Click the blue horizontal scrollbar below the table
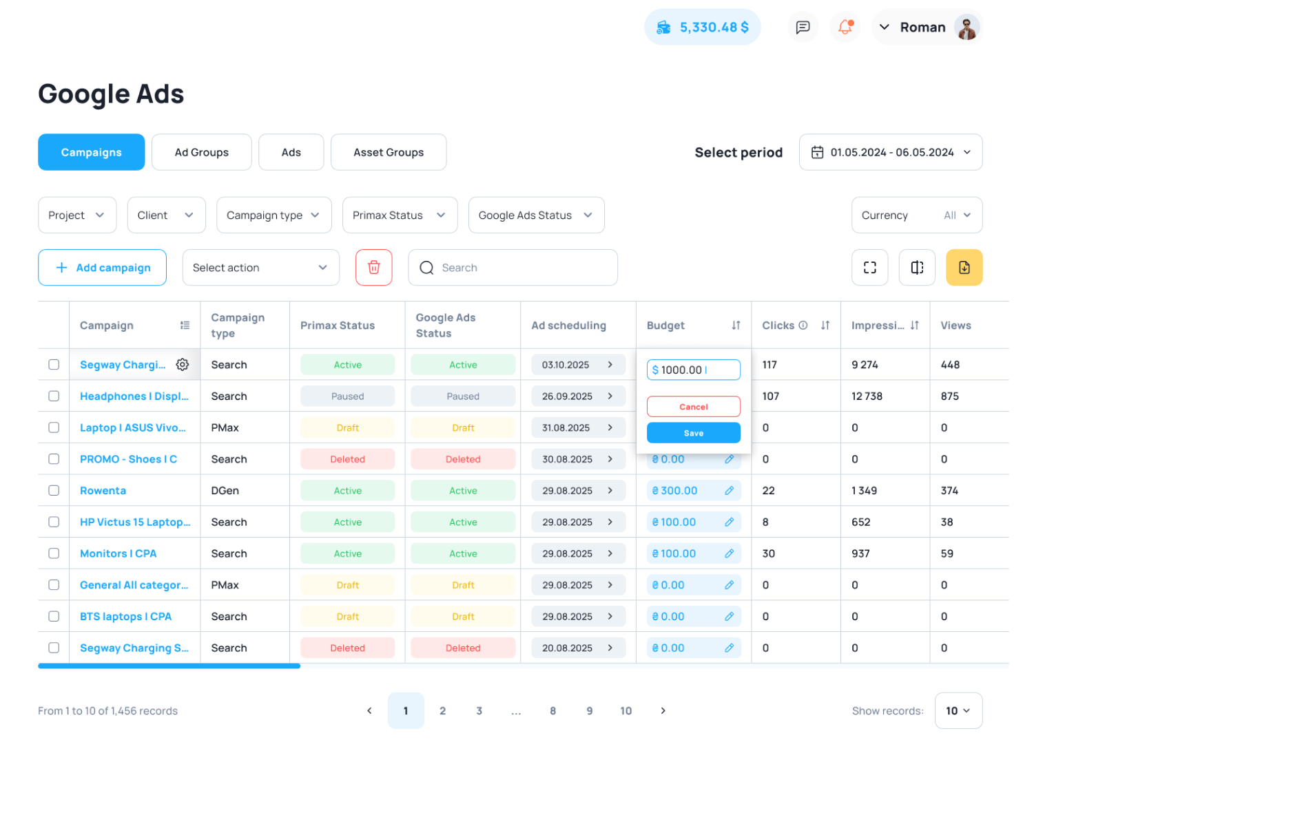1302x826 pixels. (169, 666)
